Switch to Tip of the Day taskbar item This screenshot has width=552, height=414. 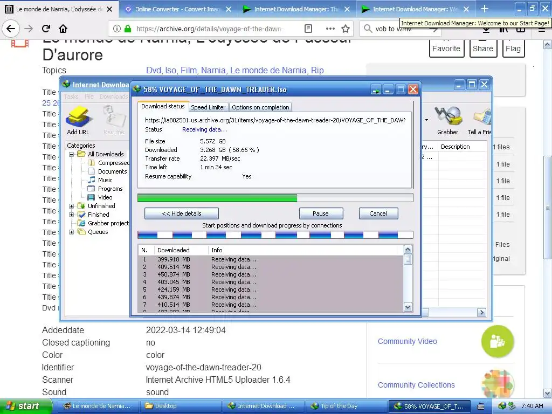(346, 406)
